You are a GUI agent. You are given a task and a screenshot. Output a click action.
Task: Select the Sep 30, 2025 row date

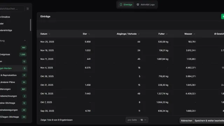(47, 111)
